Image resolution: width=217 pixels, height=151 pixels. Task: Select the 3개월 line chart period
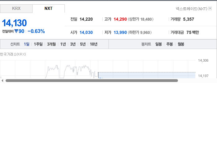[x=51, y=44]
